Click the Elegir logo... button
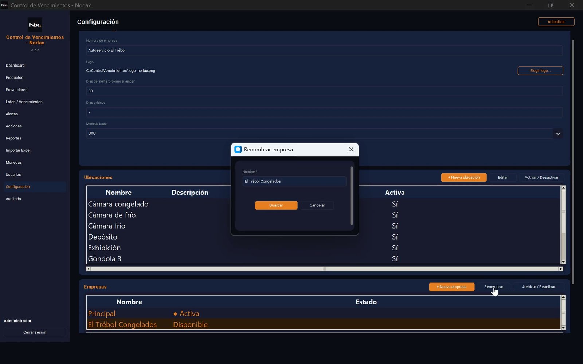The image size is (583, 364). [x=540, y=71]
